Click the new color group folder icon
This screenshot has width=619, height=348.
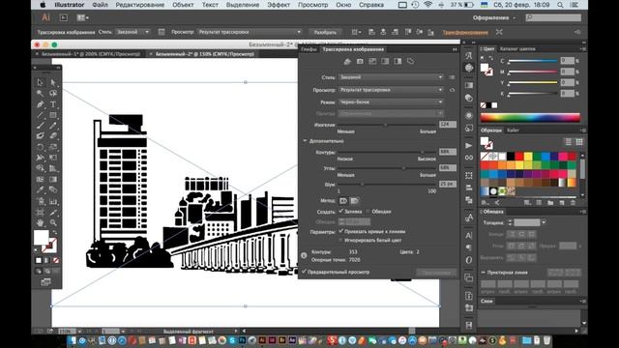pos(550,203)
